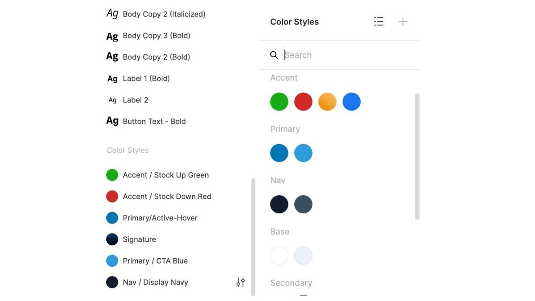Click the Color Styles popup scrollbar
Viewport: 535px width, 301px height.
[x=417, y=156]
